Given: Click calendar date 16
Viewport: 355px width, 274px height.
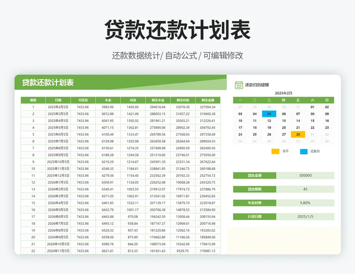Looking at the screenshot, I should [327, 121].
